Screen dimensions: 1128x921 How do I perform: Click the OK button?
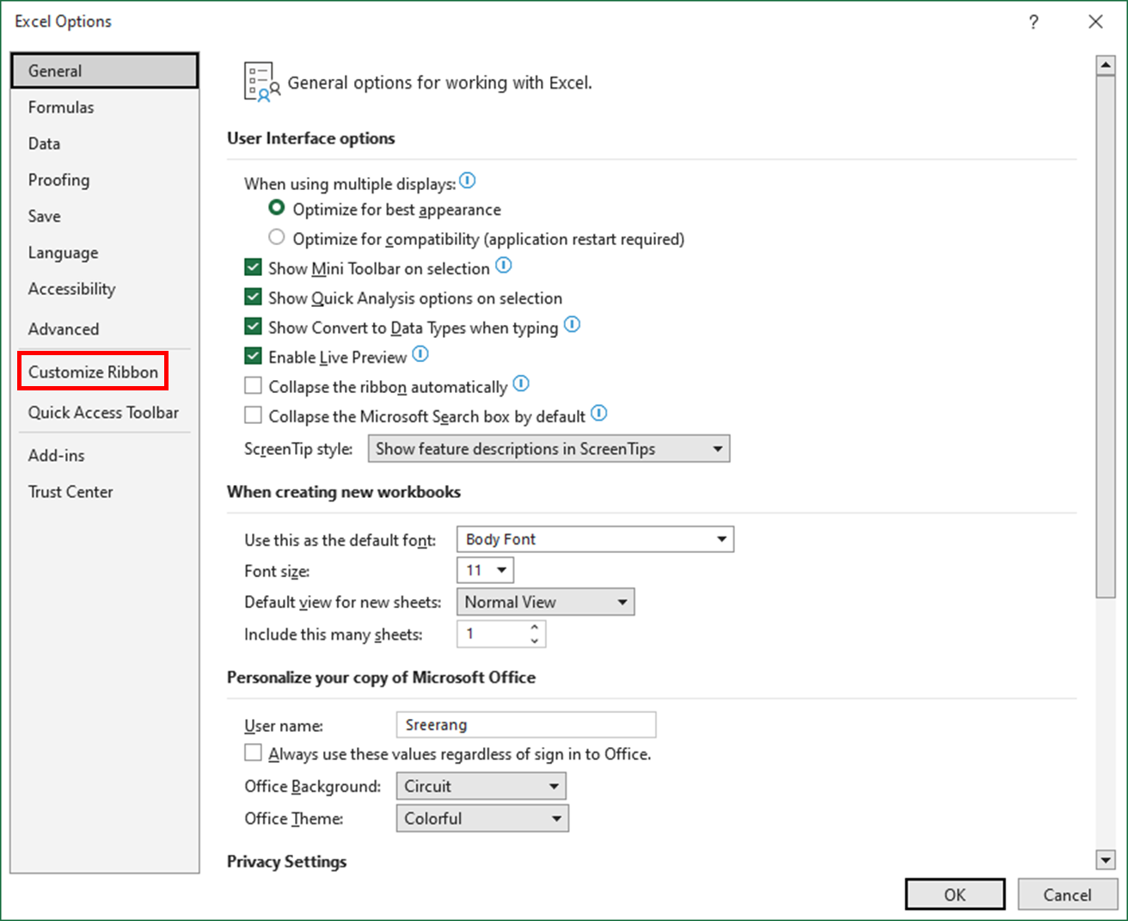tap(955, 894)
